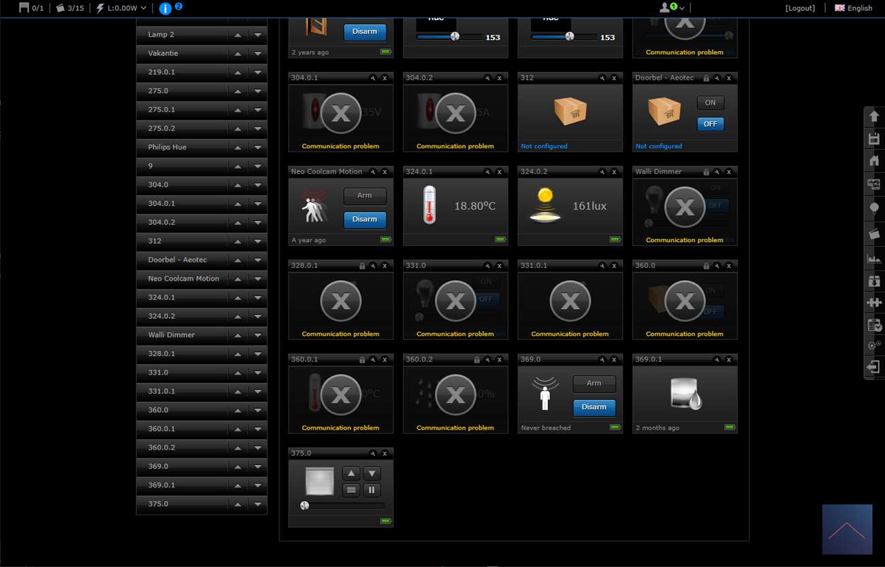This screenshot has height=567, width=885.
Task: Open wrench settings for the 324.0.2 tile
Action: [x=602, y=172]
